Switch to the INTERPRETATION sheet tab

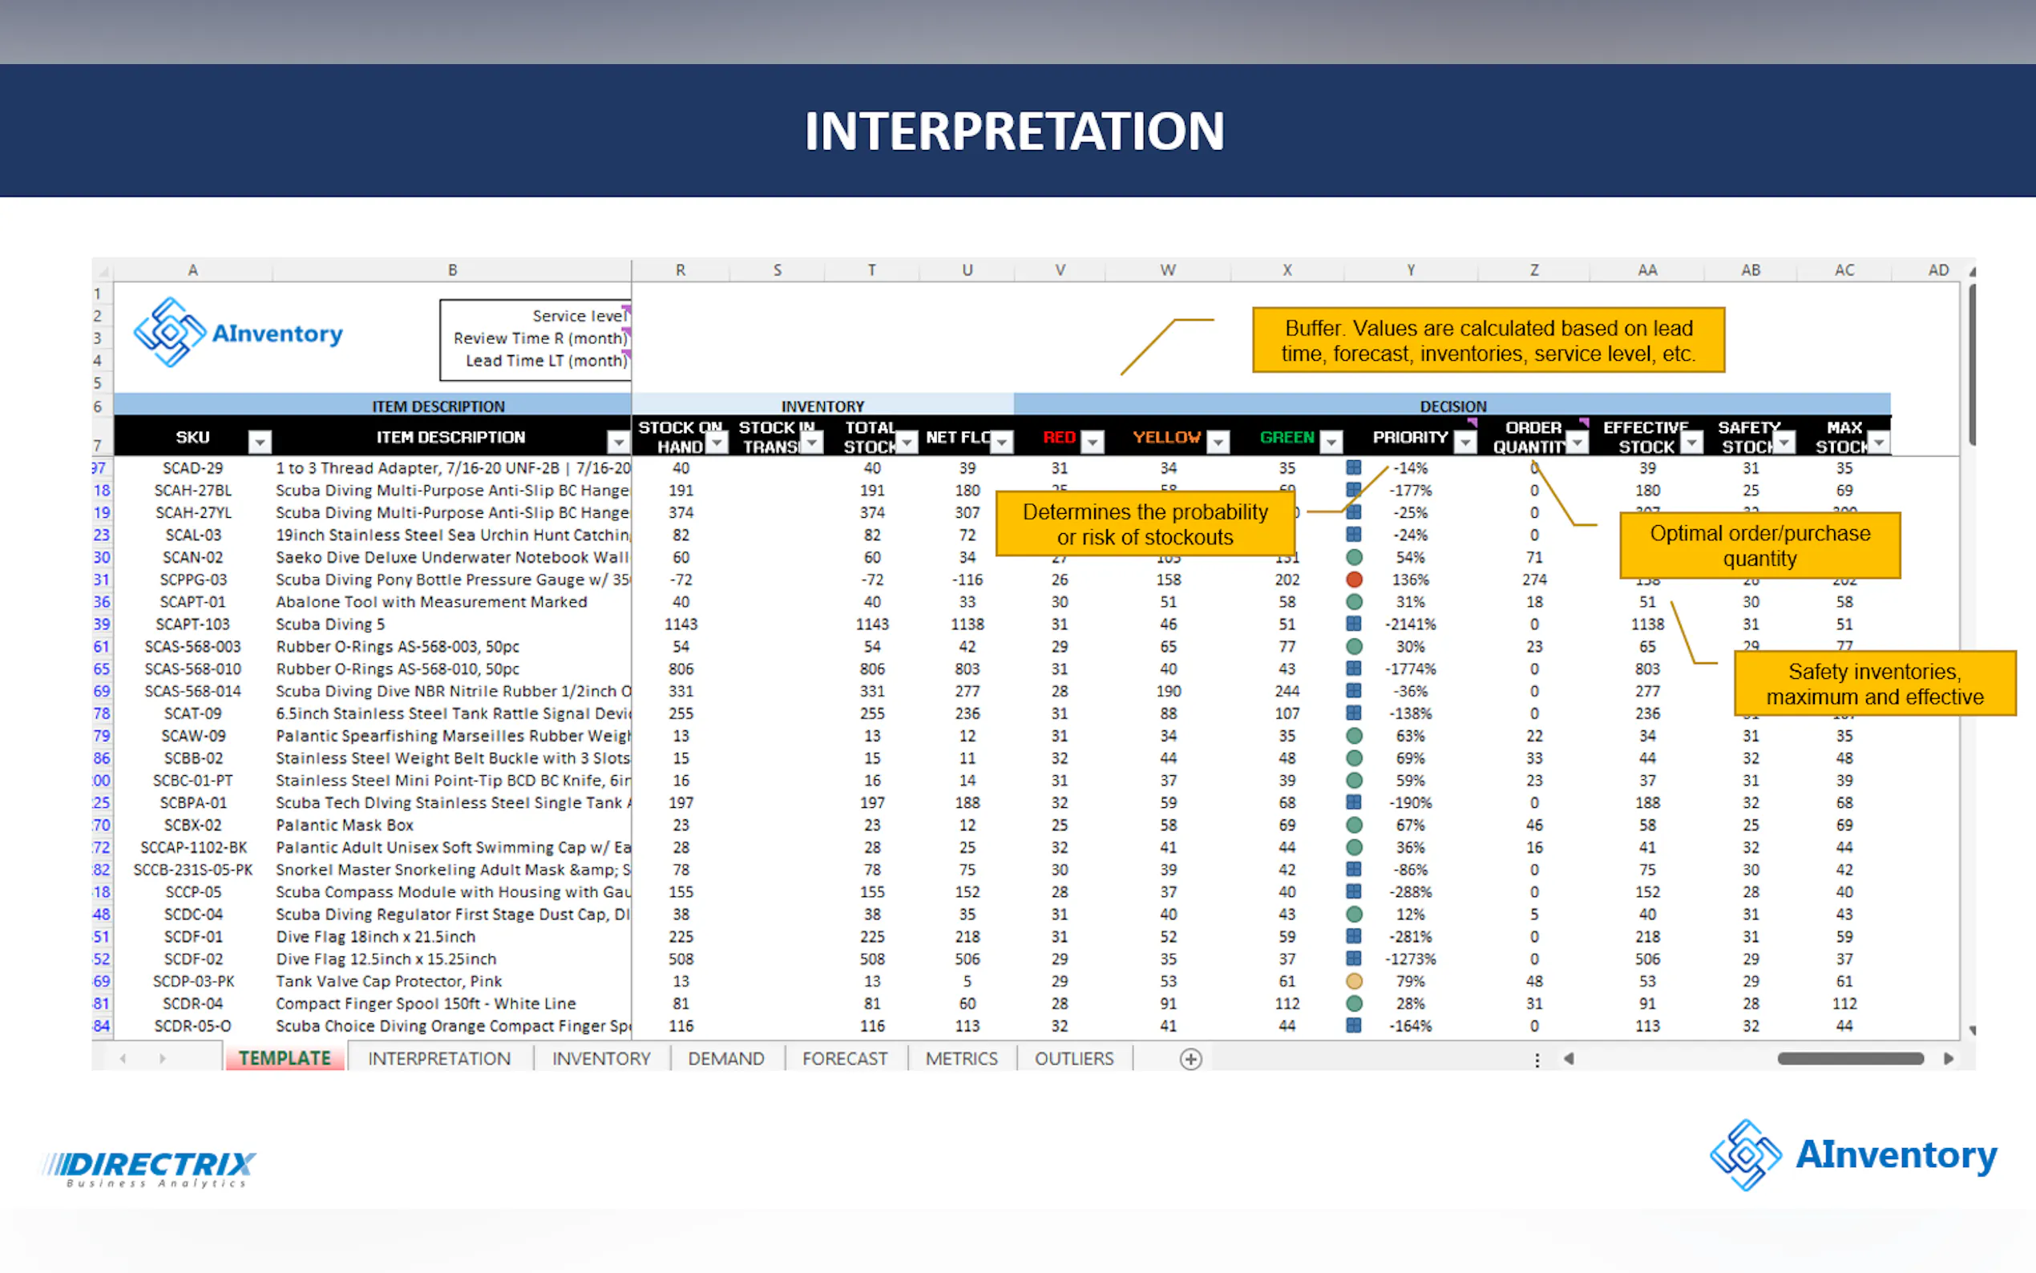pos(438,1059)
